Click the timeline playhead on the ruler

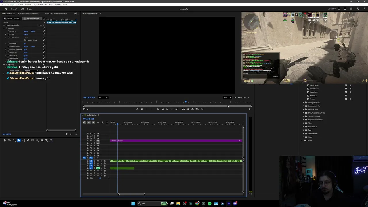click(118, 124)
